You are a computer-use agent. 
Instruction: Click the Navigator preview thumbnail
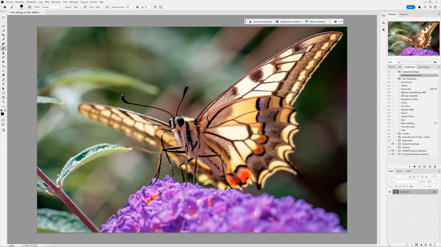pyautogui.click(x=414, y=39)
